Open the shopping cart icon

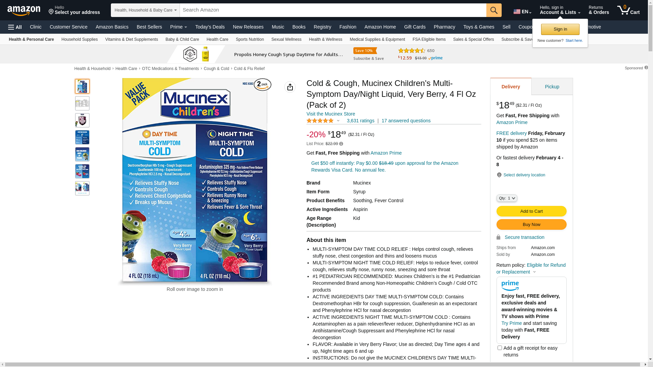629,10
